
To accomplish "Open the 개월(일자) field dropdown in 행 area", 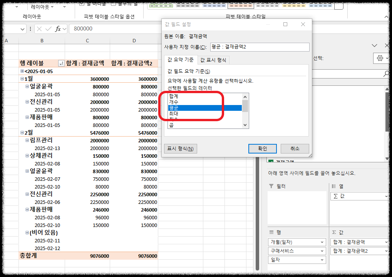I will (x=322, y=242).
